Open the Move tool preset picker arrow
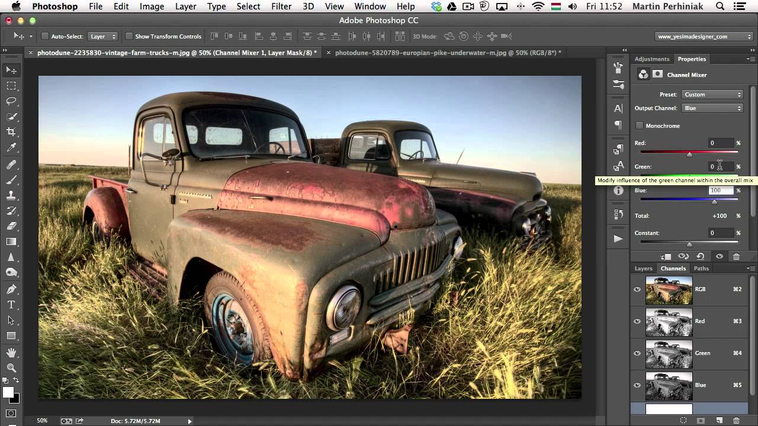758x426 pixels. [31, 37]
